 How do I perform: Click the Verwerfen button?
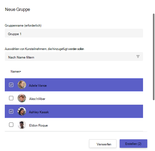(103, 144)
